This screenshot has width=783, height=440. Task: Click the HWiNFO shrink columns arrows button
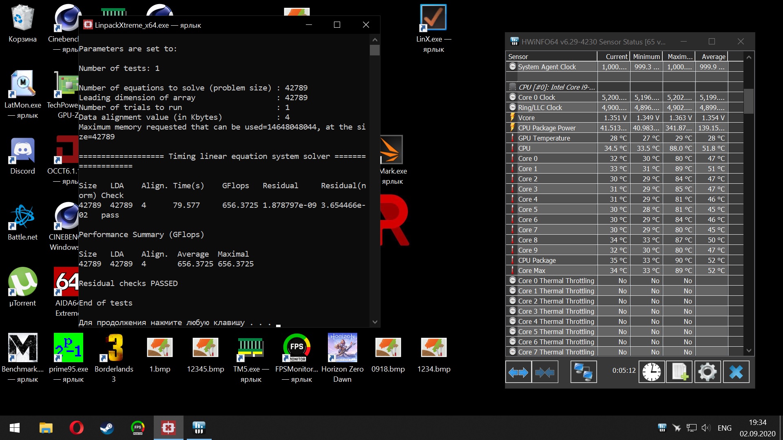tap(545, 372)
